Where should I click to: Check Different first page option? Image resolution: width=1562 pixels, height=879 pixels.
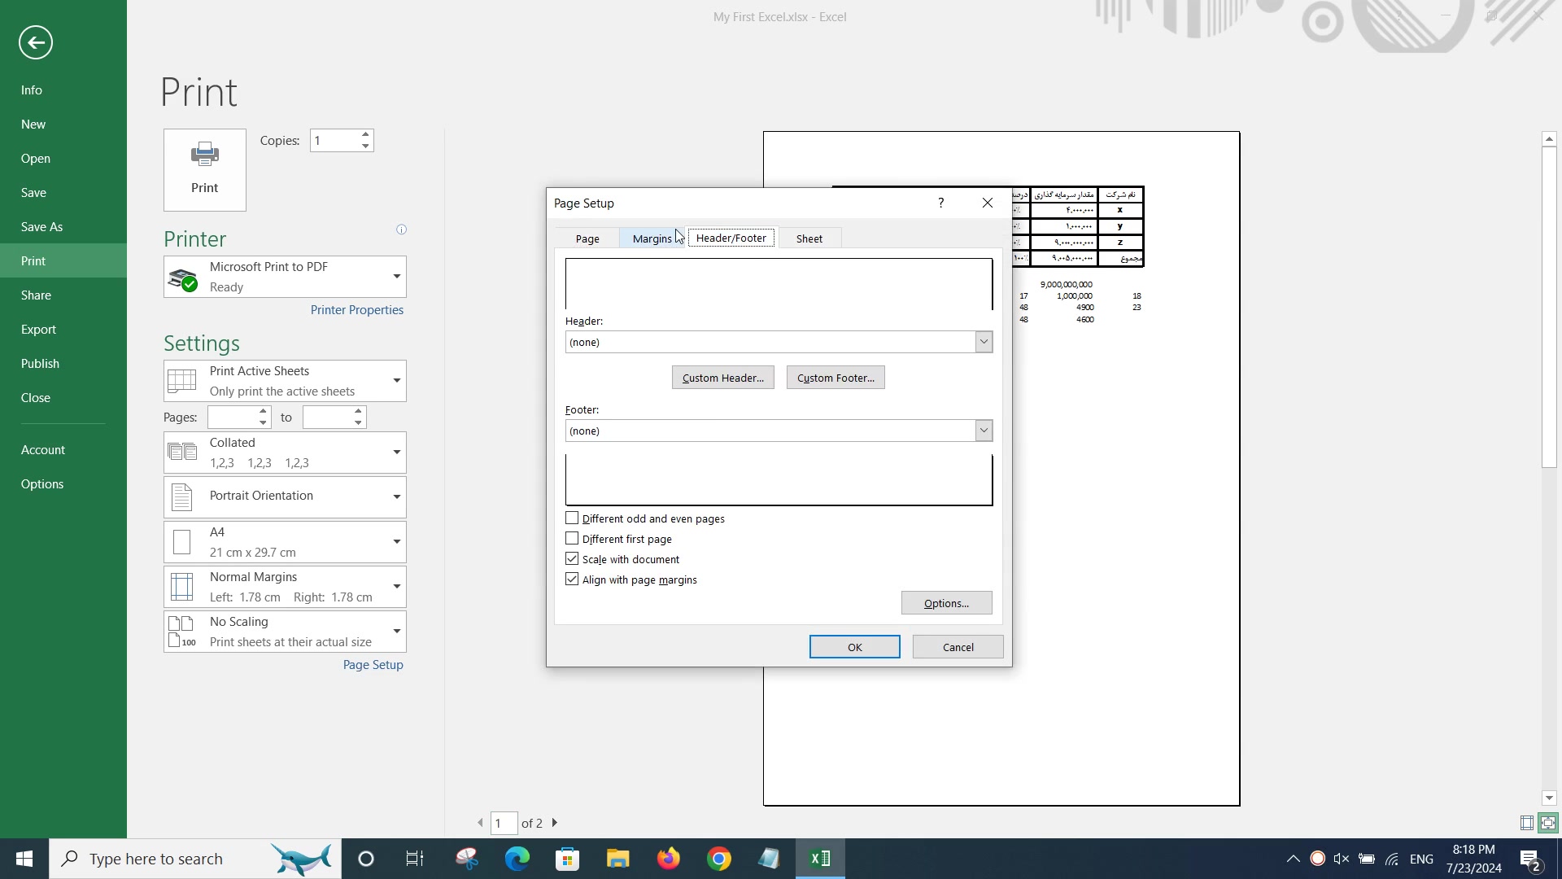(x=572, y=539)
